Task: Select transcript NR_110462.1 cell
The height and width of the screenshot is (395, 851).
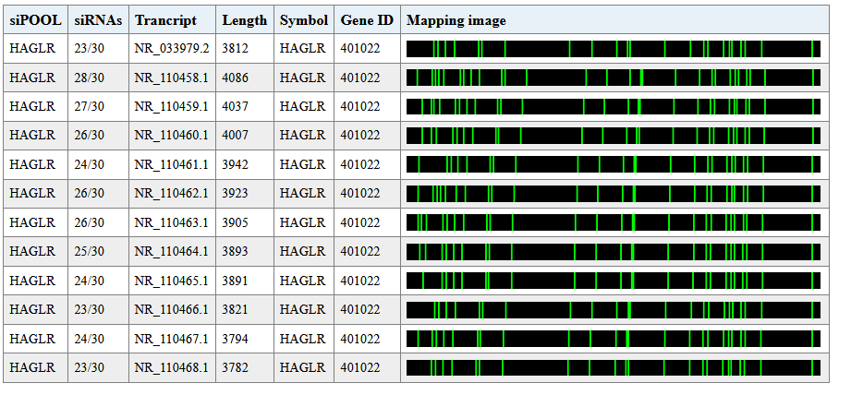Action: 172,194
